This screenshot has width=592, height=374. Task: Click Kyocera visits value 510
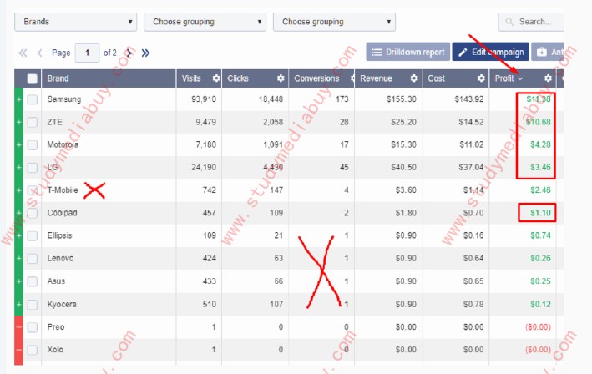pos(210,304)
